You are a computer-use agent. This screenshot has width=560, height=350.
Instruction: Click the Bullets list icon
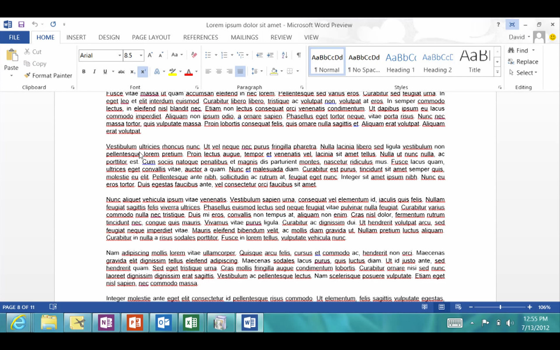(208, 55)
